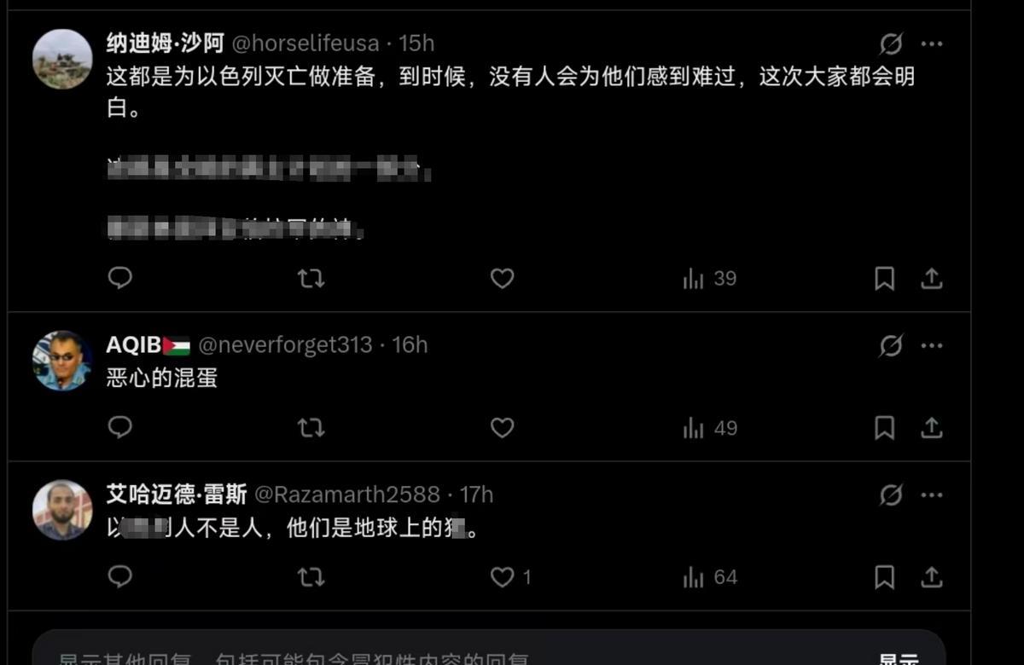The height and width of the screenshot is (665, 1024).
Task: Bookmark the @horselifeusa post
Action: 885,278
